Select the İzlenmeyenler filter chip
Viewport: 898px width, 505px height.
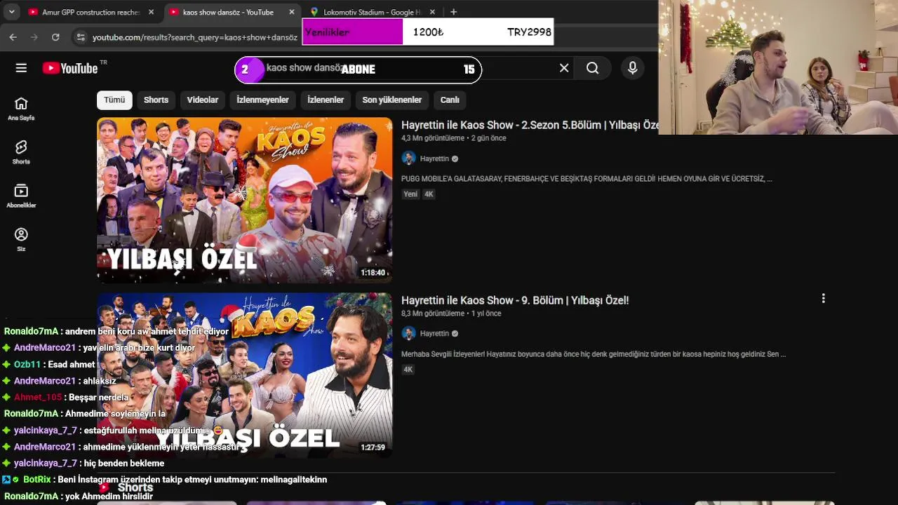click(262, 100)
